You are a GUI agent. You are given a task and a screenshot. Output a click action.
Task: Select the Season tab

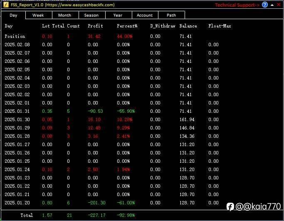coord(91,15)
